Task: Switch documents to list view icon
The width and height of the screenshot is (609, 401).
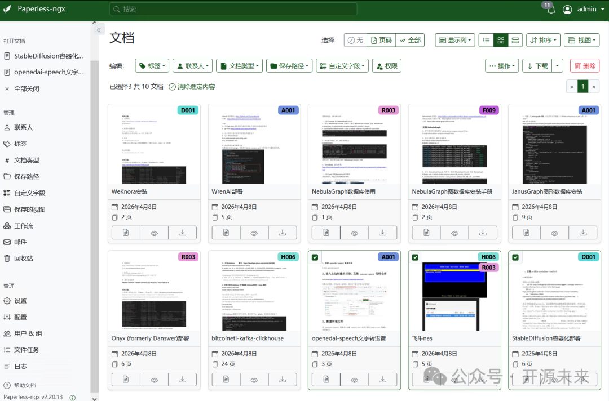Action: click(486, 40)
